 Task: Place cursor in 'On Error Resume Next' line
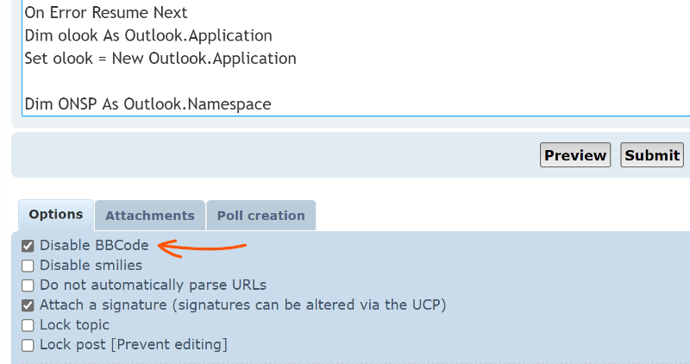pyautogui.click(x=105, y=14)
